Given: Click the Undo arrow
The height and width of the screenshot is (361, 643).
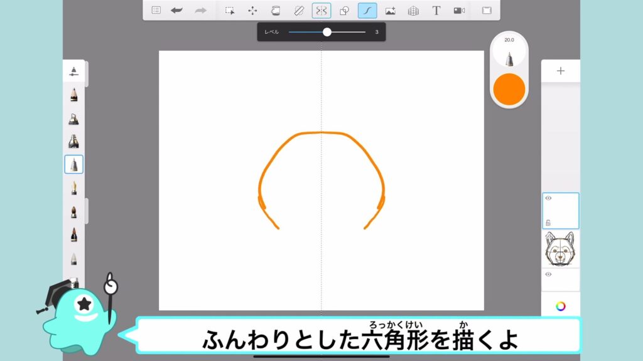Looking at the screenshot, I should coord(177,10).
